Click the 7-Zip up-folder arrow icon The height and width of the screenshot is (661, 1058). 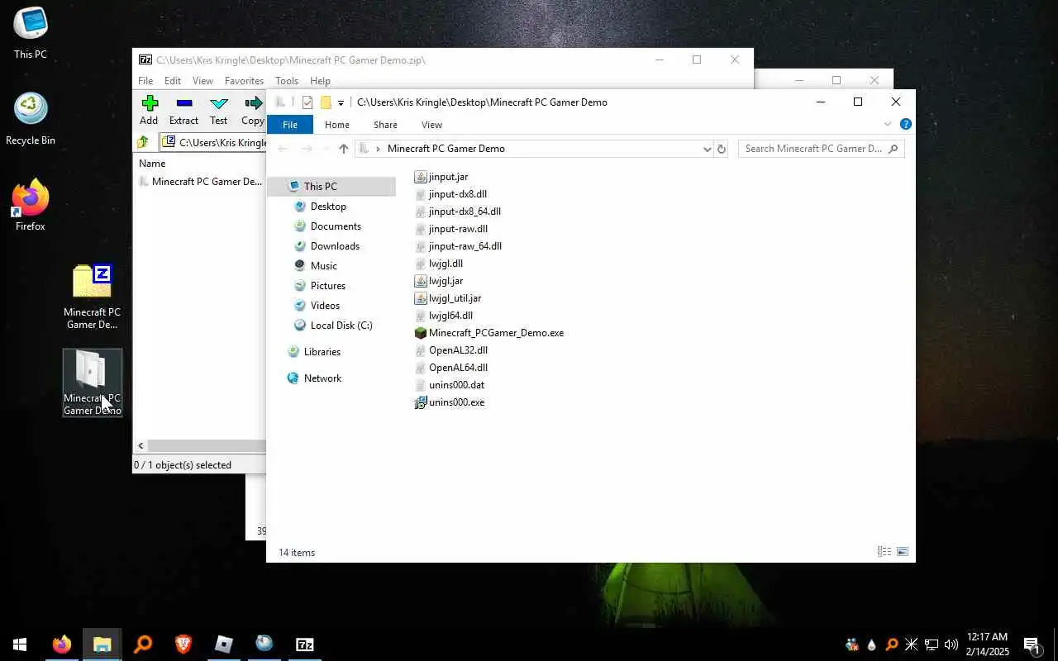click(144, 142)
